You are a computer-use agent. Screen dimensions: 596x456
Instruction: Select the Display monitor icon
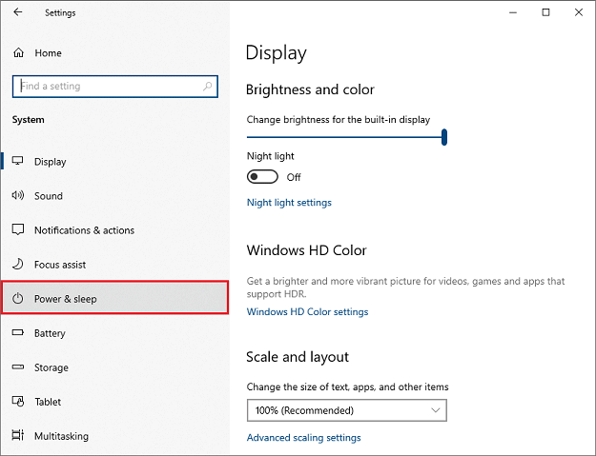pos(17,162)
